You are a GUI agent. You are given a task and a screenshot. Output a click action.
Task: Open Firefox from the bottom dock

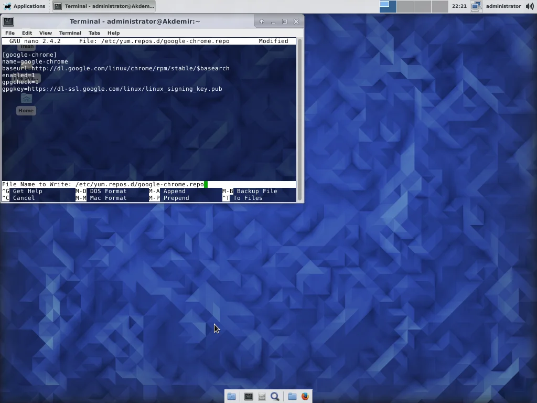(x=305, y=397)
